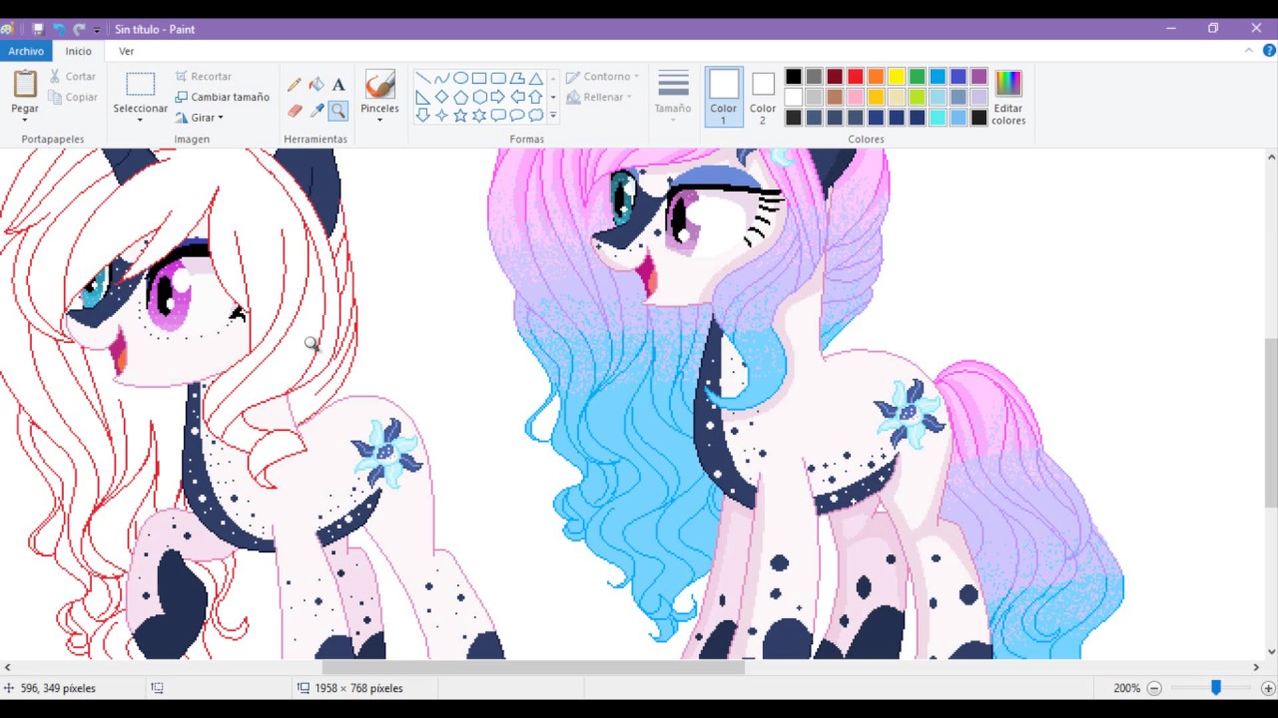Click Cambiar tamaño resize button
Image resolution: width=1278 pixels, height=718 pixels.
coord(222,98)
